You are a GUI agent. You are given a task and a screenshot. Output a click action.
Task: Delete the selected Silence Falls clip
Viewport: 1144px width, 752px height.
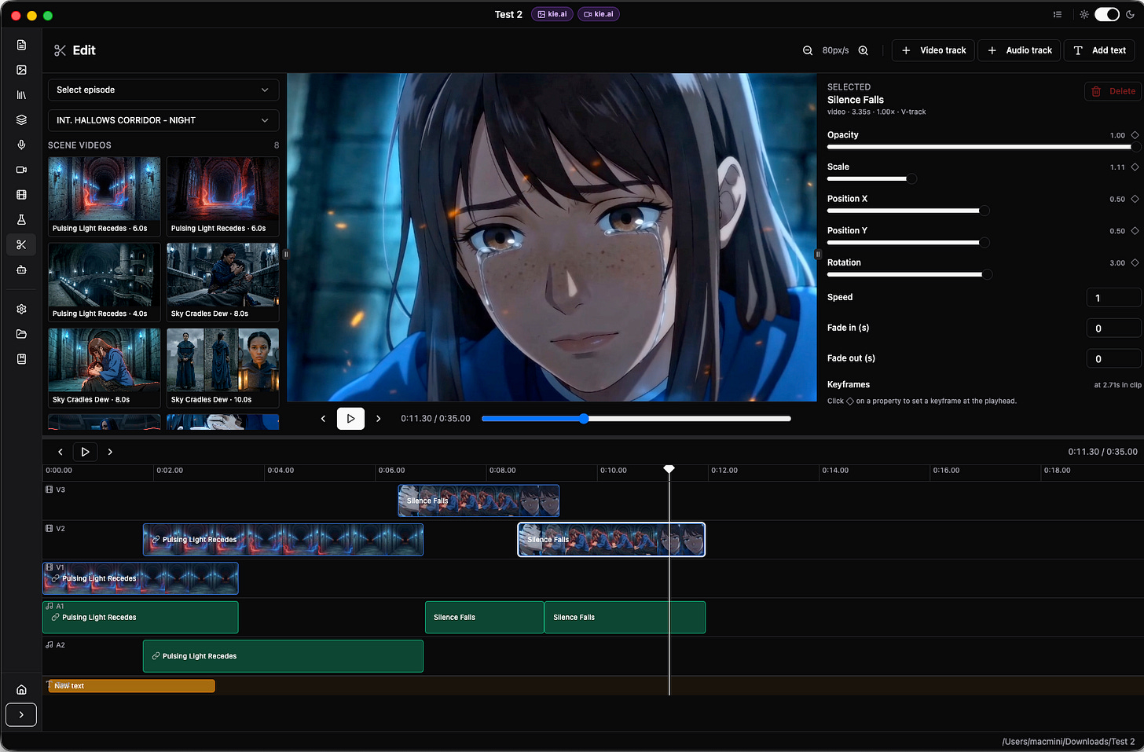pyautogui.click(x=1113, y=91)
